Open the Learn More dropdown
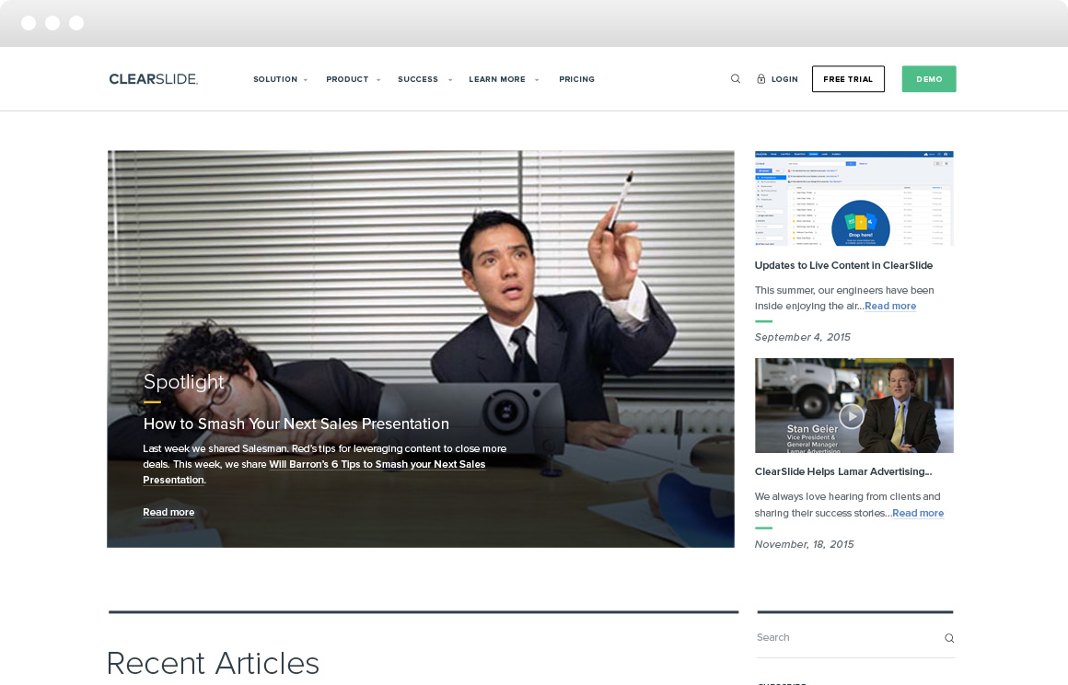The width and height of the screenshot is (1068, 685). [503, 79]
